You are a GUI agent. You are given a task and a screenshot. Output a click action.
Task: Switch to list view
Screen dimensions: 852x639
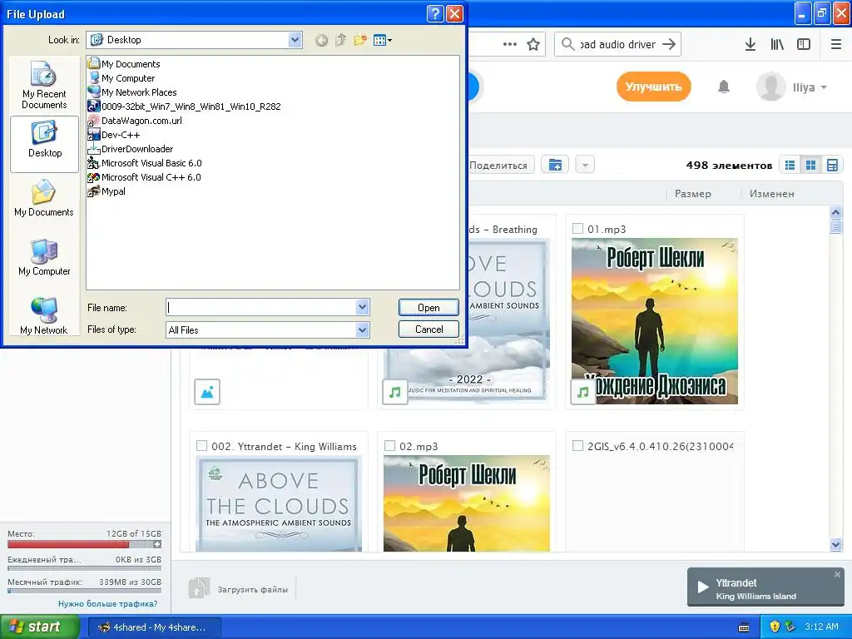click(790, 166)
